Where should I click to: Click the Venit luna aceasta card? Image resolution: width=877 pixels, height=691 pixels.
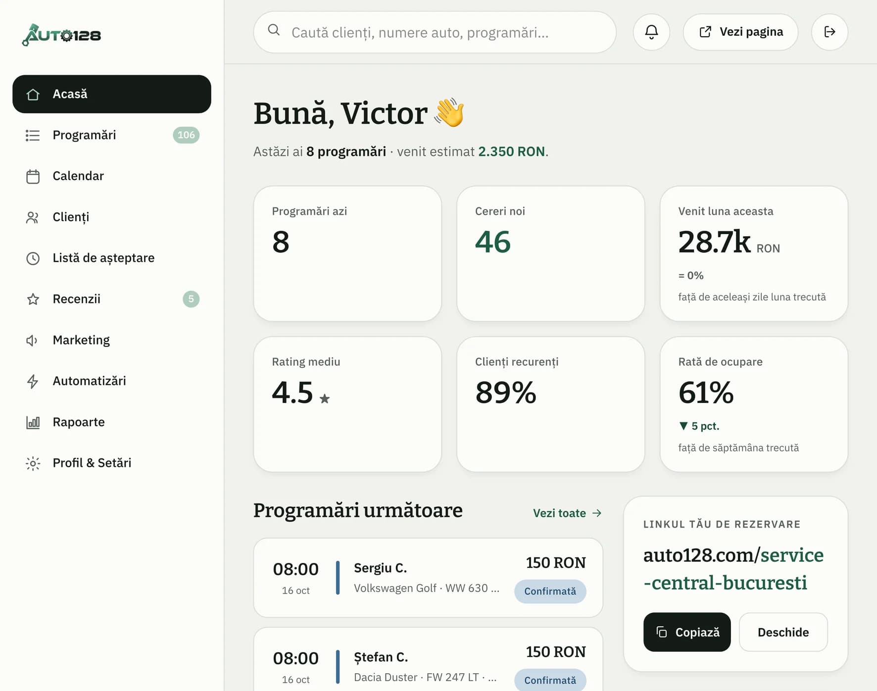tap(754, 254)
